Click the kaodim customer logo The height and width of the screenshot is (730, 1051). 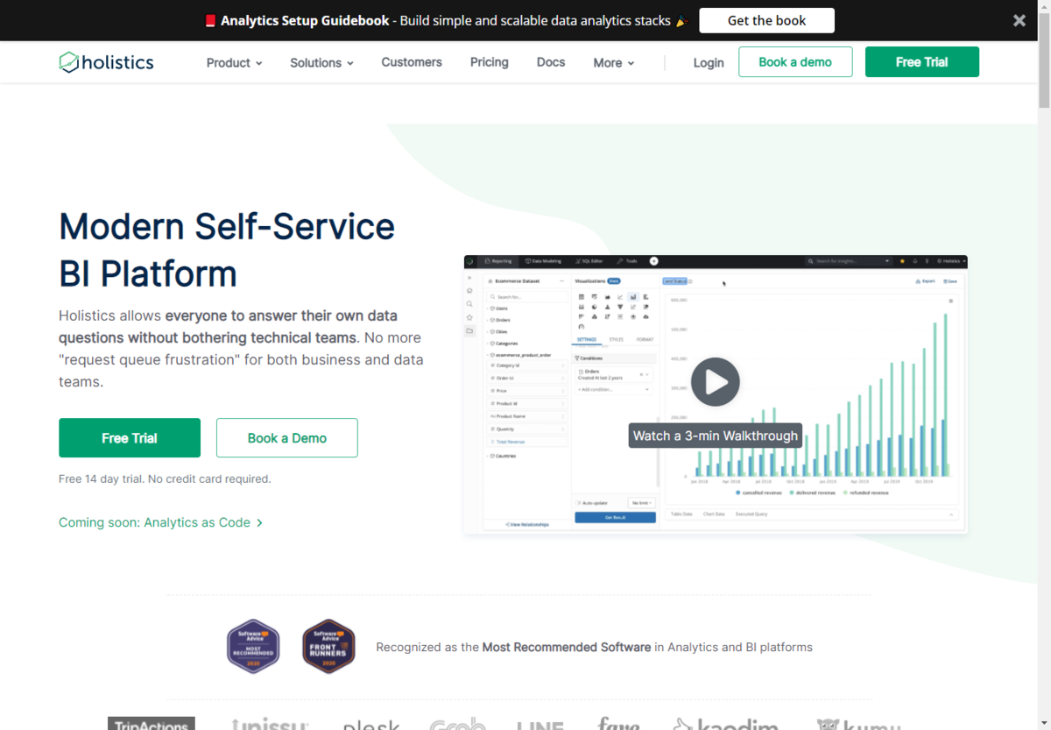point(725,725)
